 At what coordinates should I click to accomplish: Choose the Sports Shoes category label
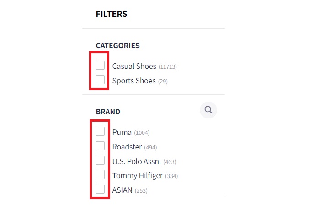(133, 81)
